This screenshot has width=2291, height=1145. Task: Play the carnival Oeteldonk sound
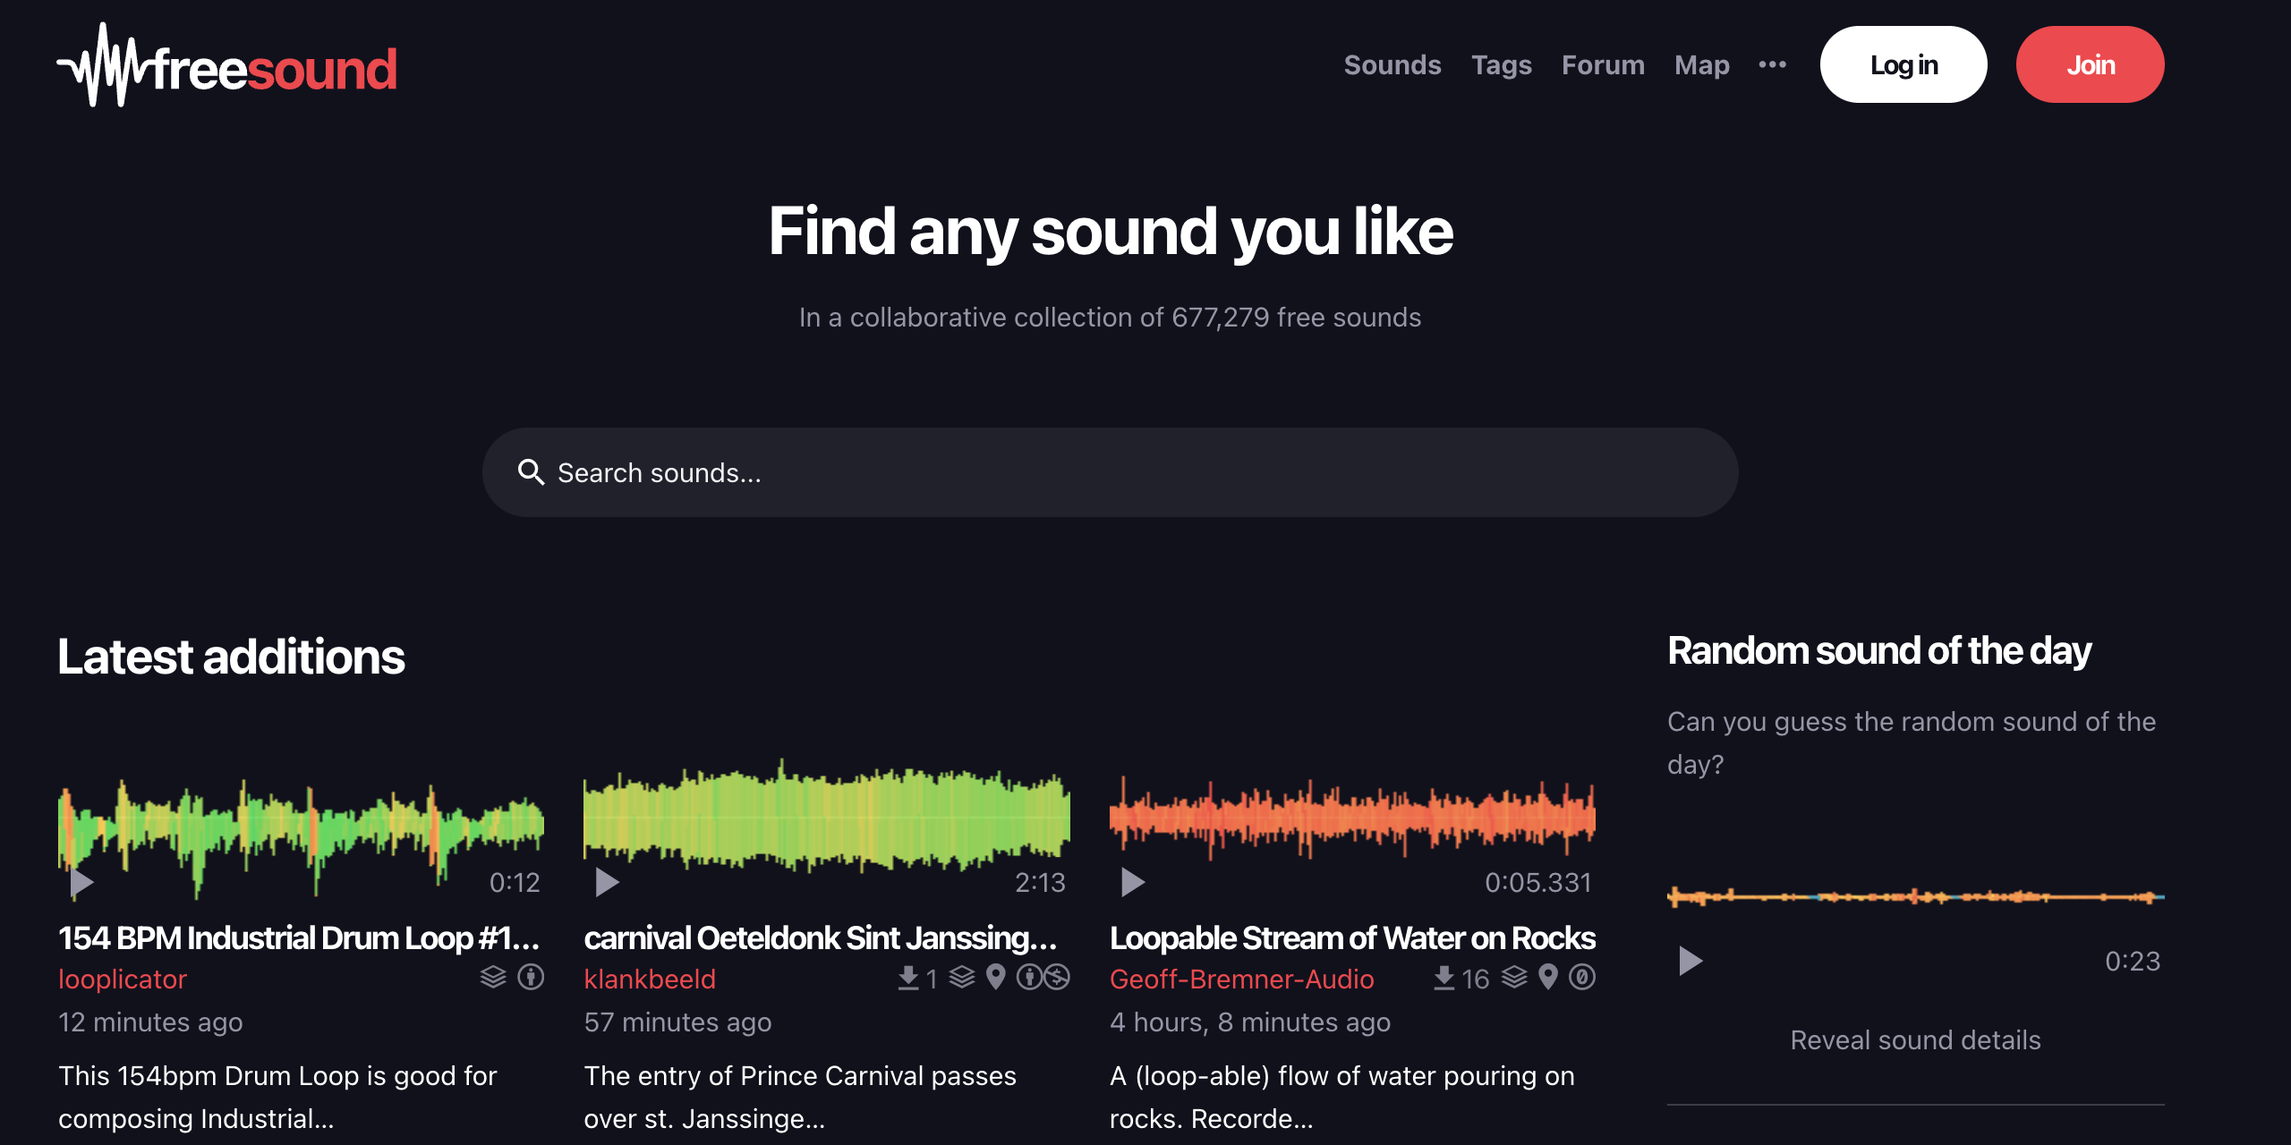[x=607, y=882]
